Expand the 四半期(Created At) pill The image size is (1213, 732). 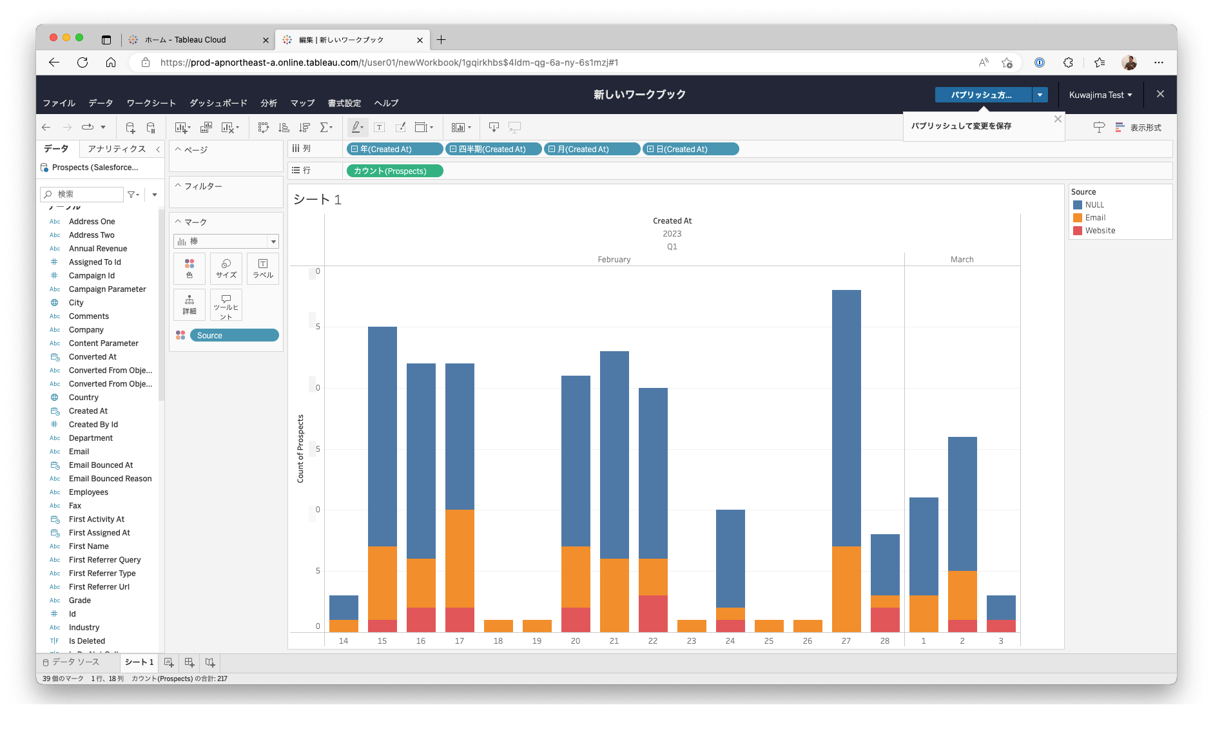(x=453, y=149)
